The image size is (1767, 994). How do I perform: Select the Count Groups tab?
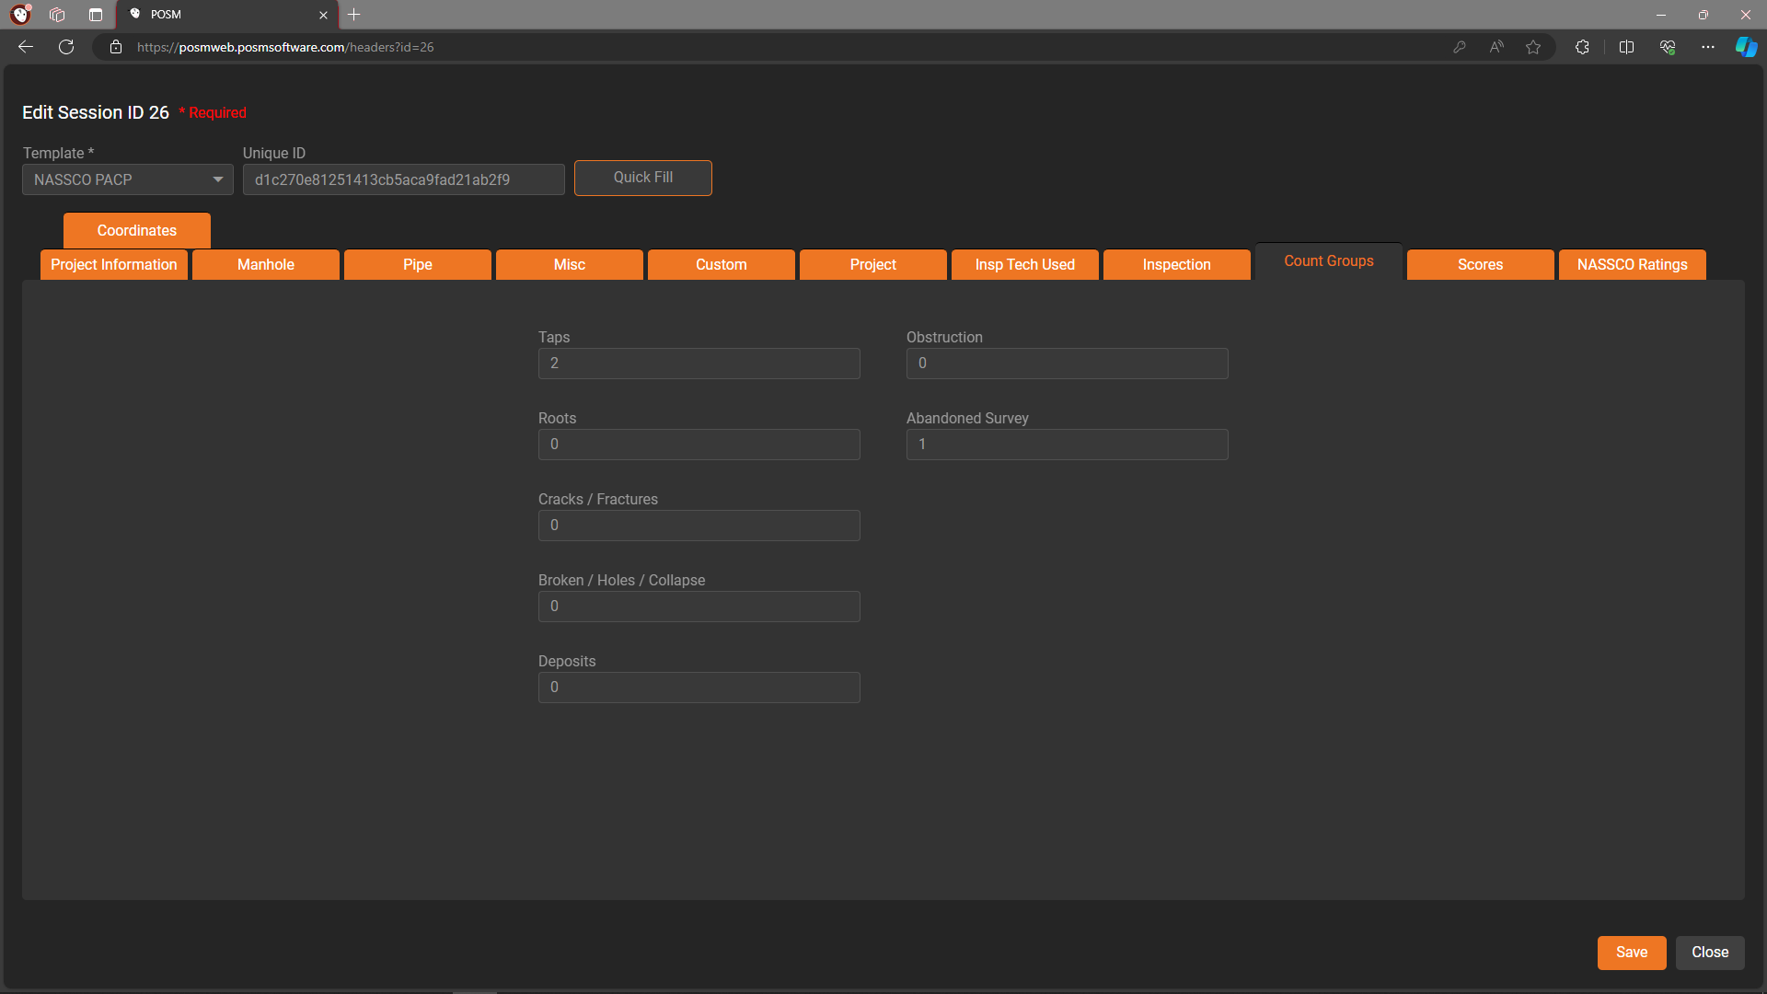tap(1329, 261)
